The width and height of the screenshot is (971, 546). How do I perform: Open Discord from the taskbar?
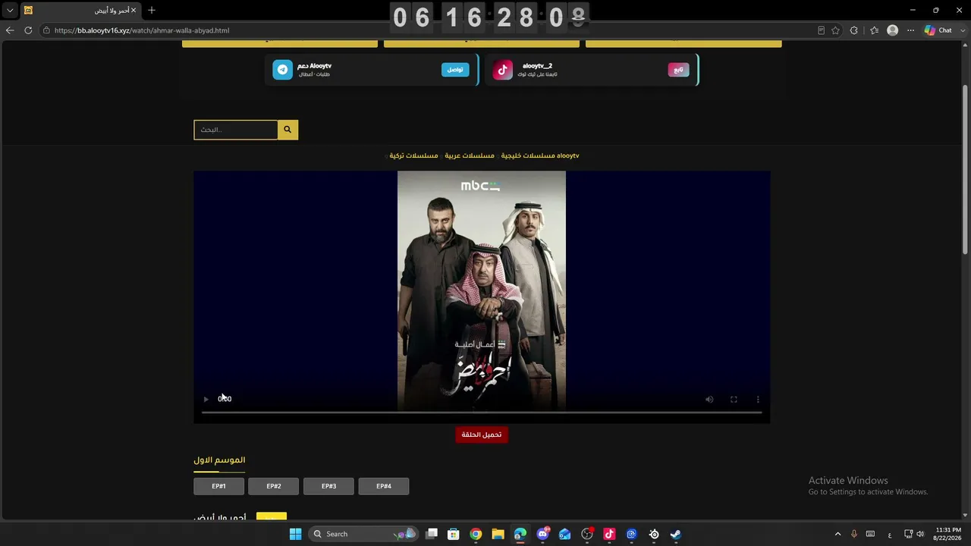coord(542,534)
